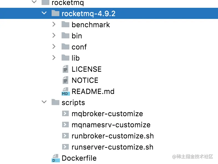The height and width of the screenshot is (164, 218).
Task: Select the runbroker-customize.sh file name
Action: pyautogui.click(x=113, y=136)
